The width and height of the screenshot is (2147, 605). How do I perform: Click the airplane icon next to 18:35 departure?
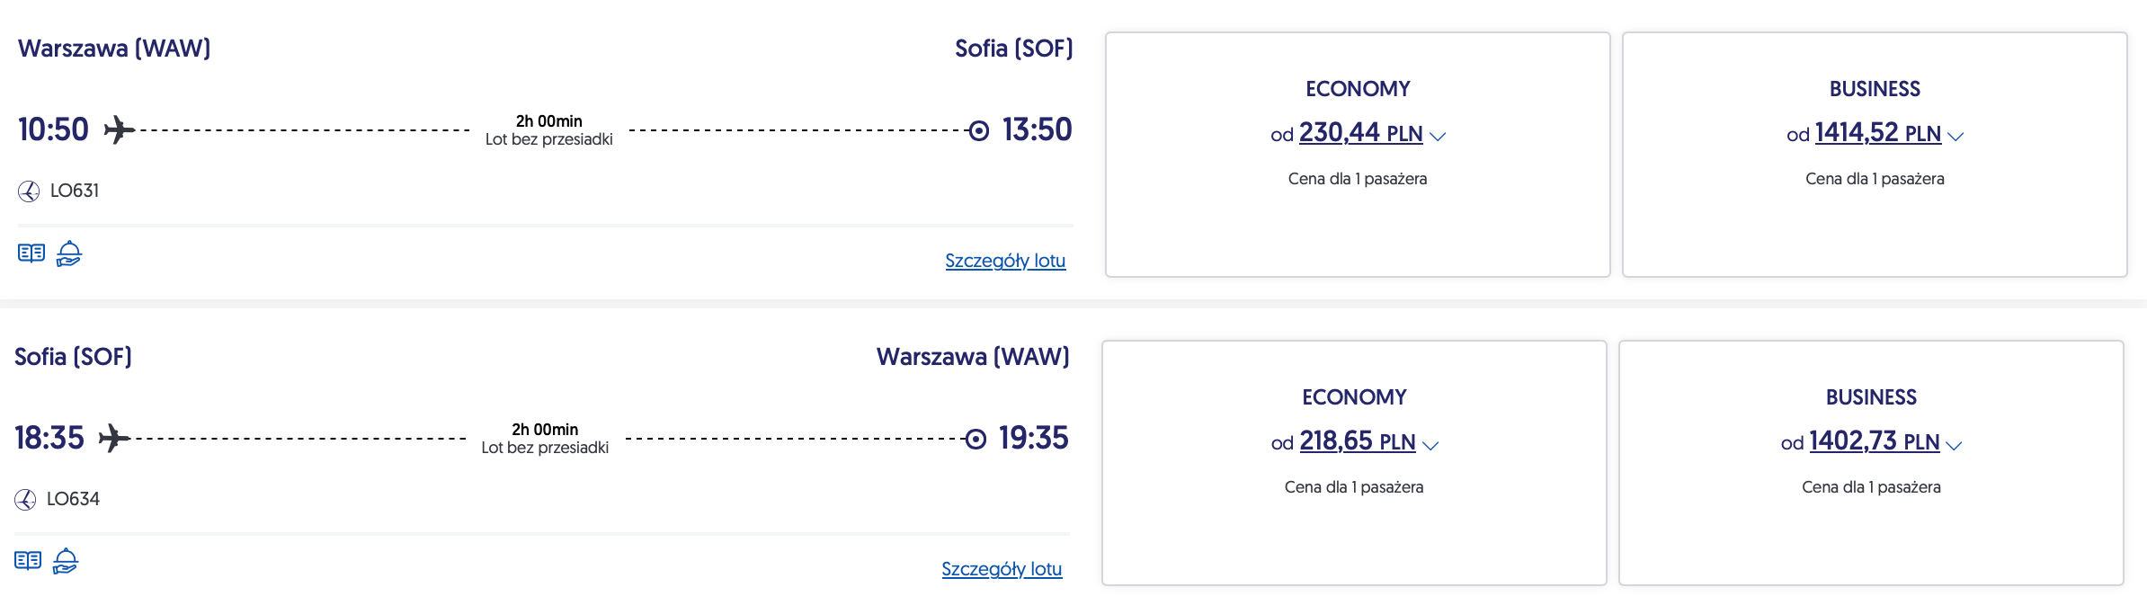click(x=114, y=439)
